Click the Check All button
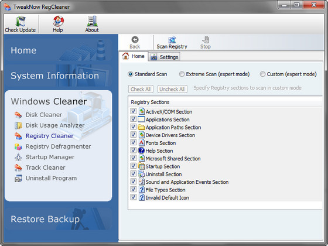The image size is (328, 246). point(141,89)
